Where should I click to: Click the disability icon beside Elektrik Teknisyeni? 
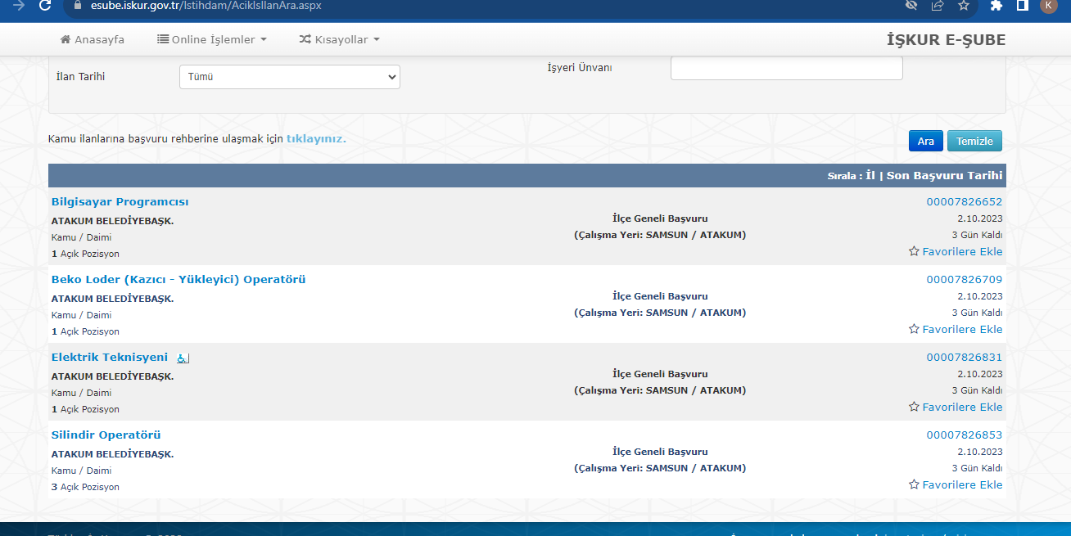(x=183, y=358)
